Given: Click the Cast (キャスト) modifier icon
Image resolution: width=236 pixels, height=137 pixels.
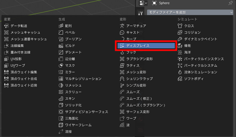Looking at the screenshot, I should [x=122, y=32].
